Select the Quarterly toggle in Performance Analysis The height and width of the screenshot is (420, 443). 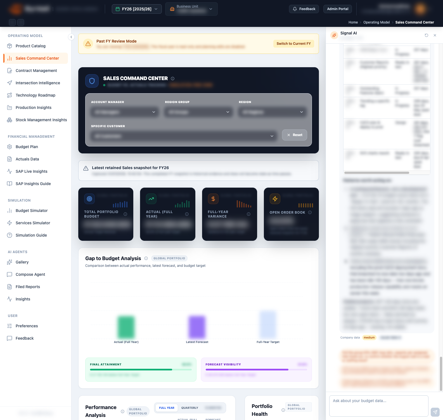(189, 408)
